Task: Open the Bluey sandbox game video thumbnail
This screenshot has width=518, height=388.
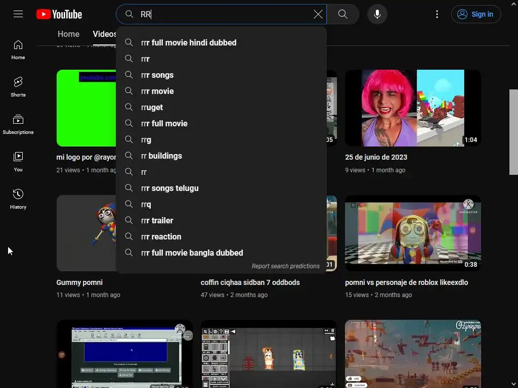Action: click(x=269, y=354)
